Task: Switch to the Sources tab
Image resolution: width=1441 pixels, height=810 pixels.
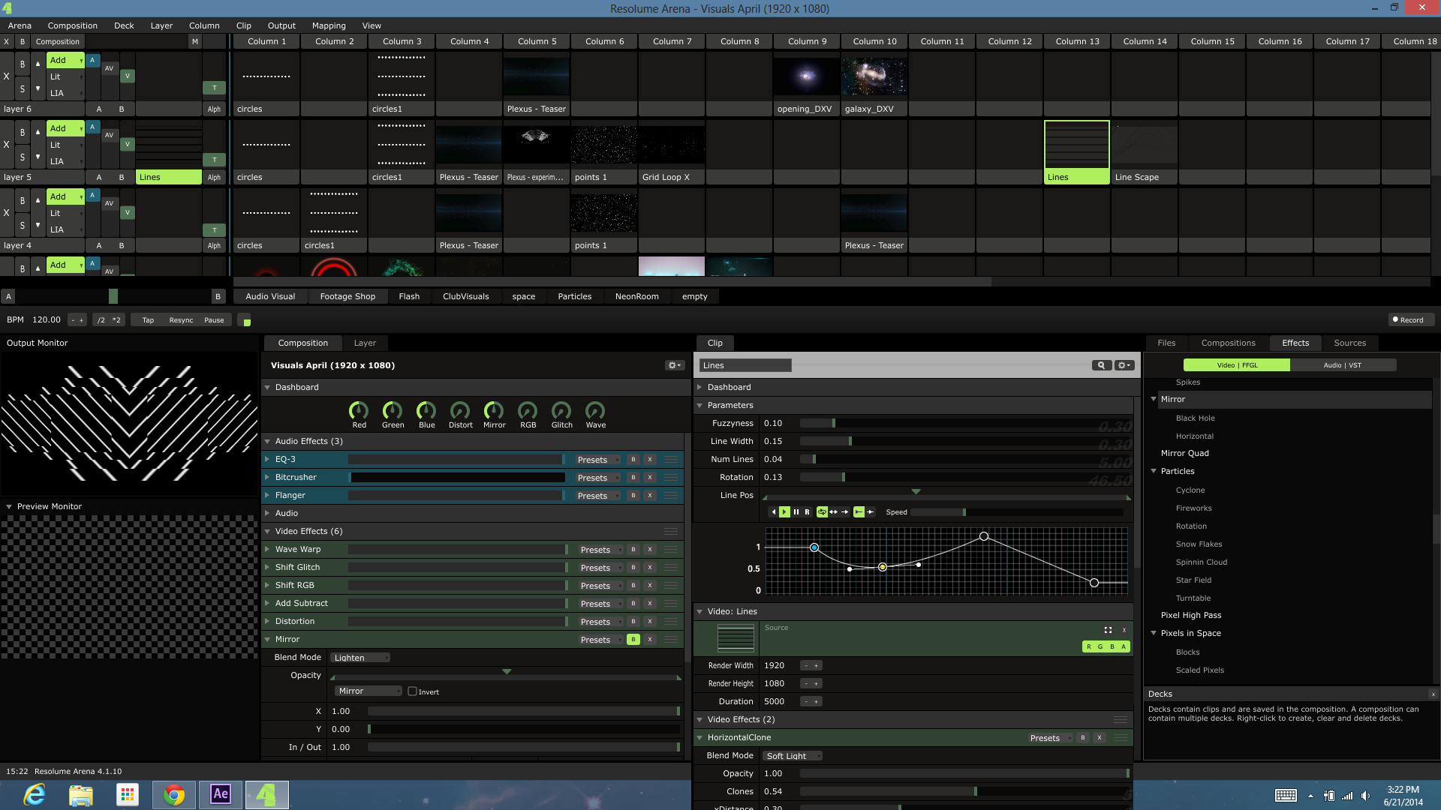Action: tap(1349, 343)
